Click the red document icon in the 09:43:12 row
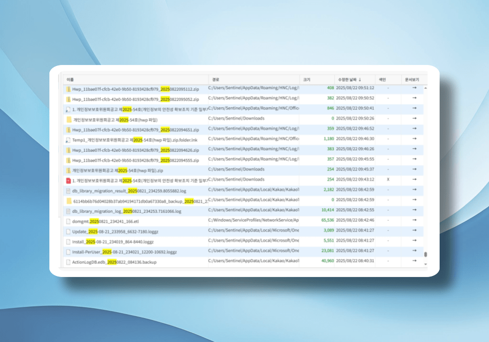 coord(68,180)
